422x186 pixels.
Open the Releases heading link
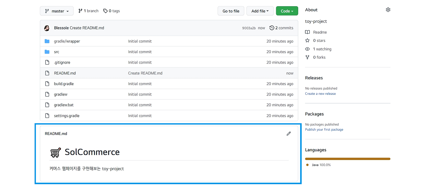tap(314, 78)
